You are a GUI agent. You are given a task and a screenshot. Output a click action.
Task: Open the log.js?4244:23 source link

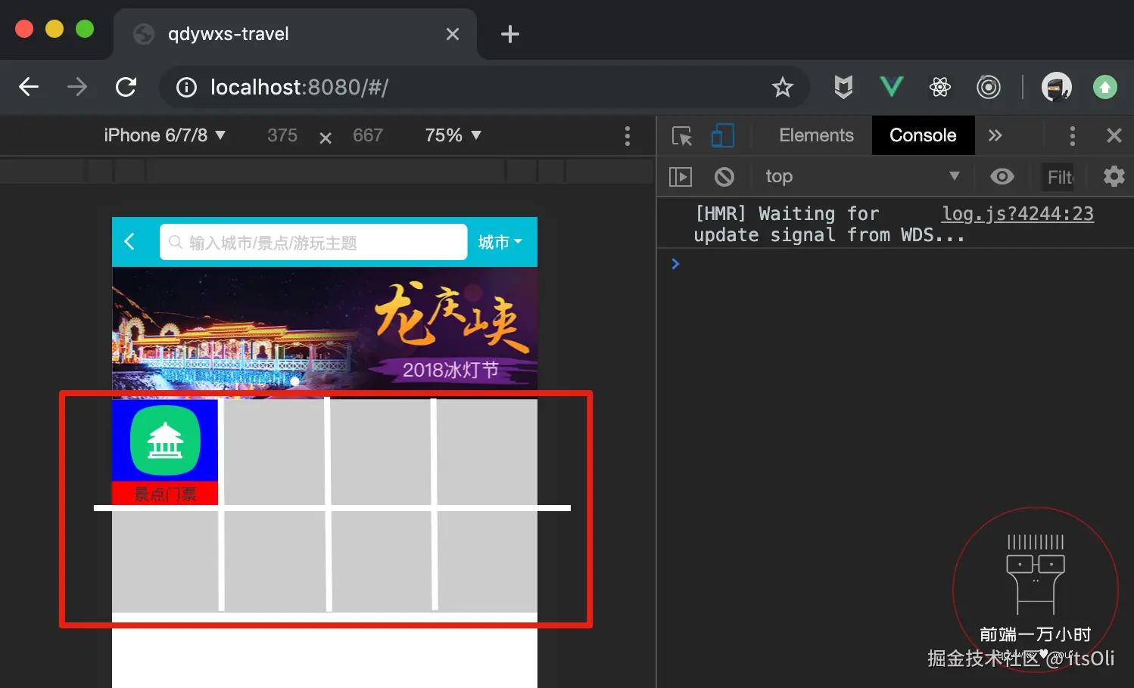[x=1017, y=214]
